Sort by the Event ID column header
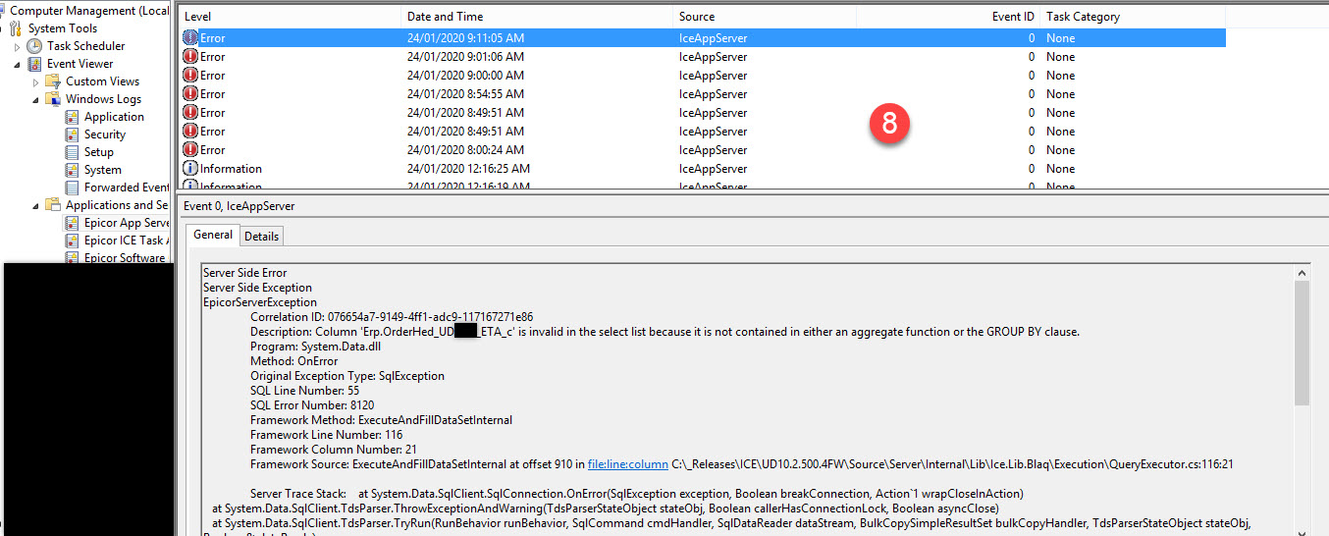This screenshot has height=536, width=1329. [947, 17]
